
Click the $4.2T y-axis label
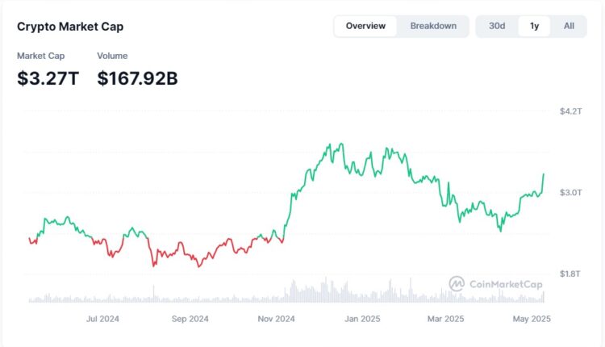571,111
